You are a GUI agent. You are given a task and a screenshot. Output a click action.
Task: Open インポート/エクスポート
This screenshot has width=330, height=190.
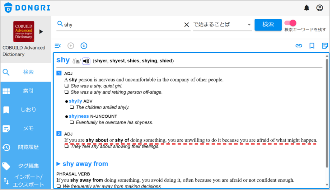coord(26,181)
